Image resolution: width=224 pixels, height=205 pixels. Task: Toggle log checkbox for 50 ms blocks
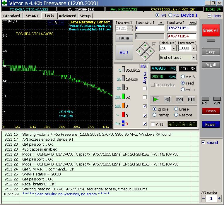(x=145, y=88)
